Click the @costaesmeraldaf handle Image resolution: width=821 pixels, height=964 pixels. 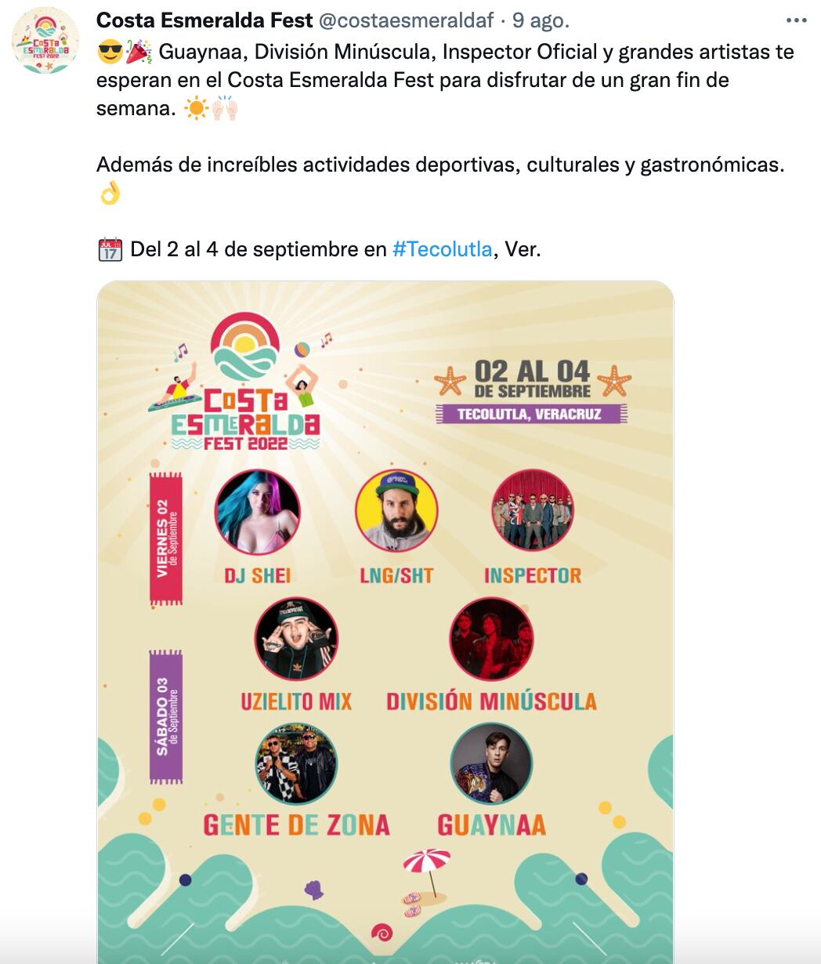(x=406, y=21)
